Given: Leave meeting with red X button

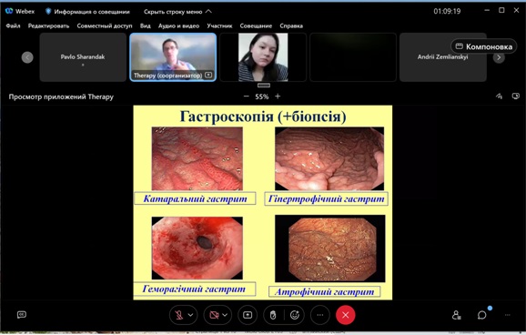Looking at the screenshot, I should coord(346,315).
